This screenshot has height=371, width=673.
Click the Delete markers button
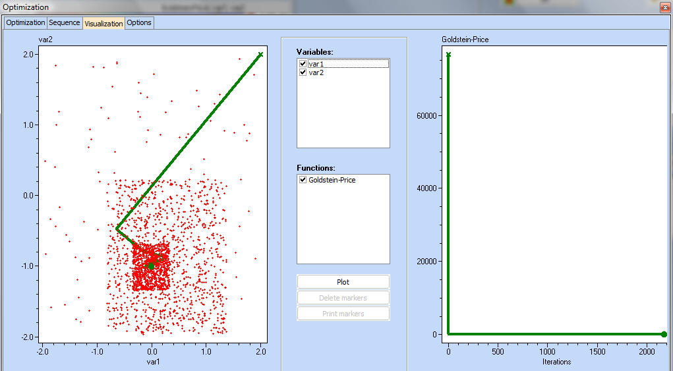point(343,298)
